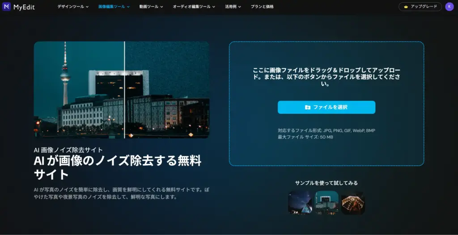Viewport: 458px width, 235px height.
Task: Click the folder upload icon
Action: point(308,107)
